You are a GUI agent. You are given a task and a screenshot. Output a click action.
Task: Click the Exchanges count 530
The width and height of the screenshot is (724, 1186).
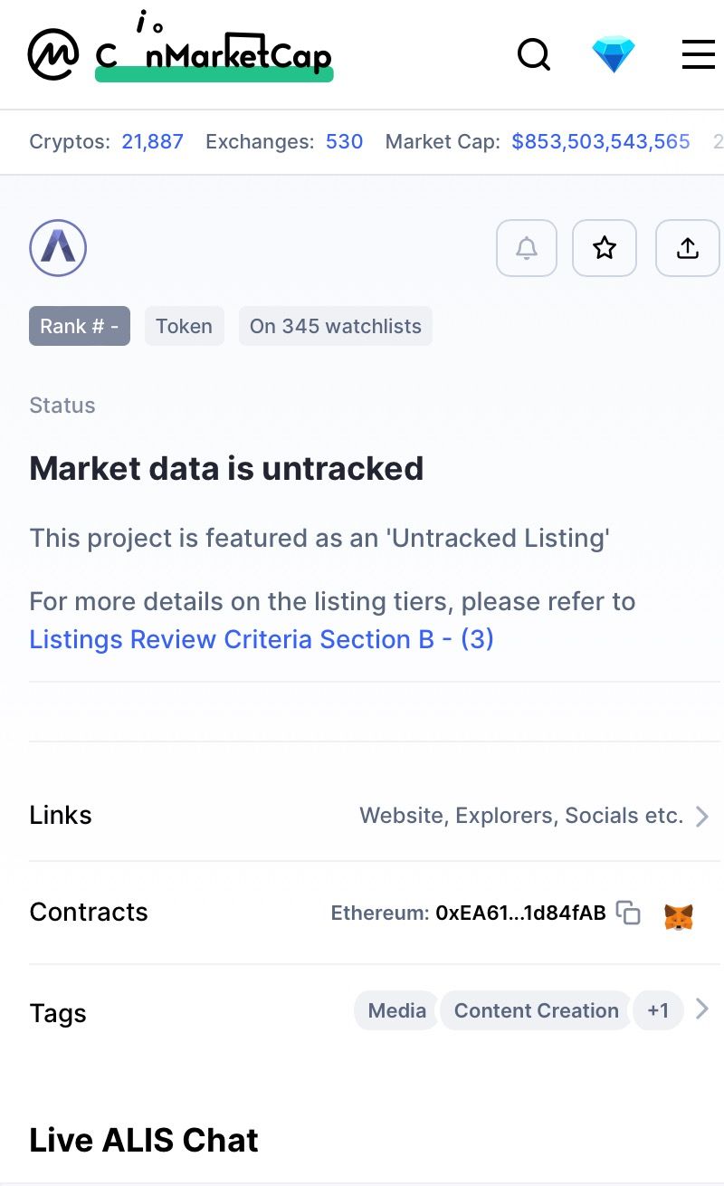tap(344, 141)
